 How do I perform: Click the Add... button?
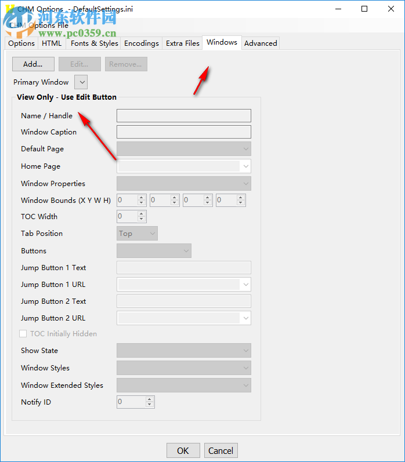33,64
